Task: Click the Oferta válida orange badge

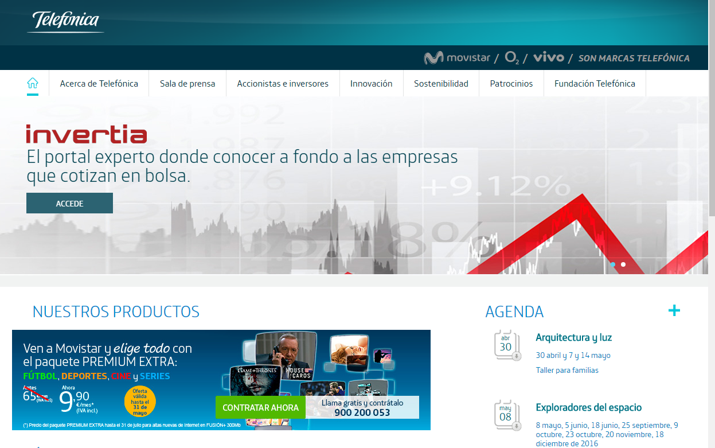Action: click(x=140, y=402)
